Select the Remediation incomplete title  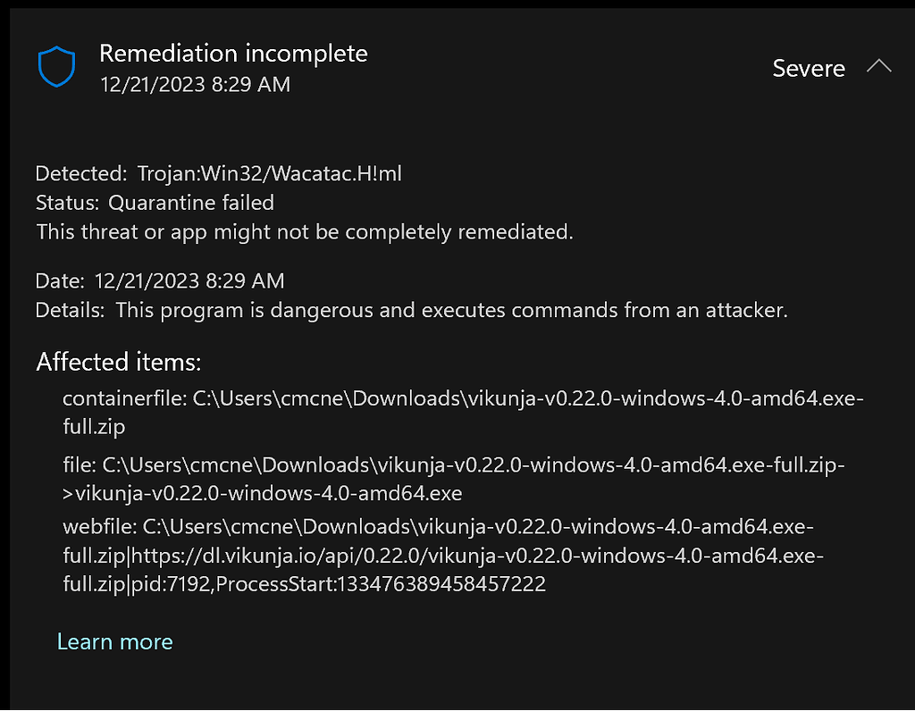pos(234,53)
